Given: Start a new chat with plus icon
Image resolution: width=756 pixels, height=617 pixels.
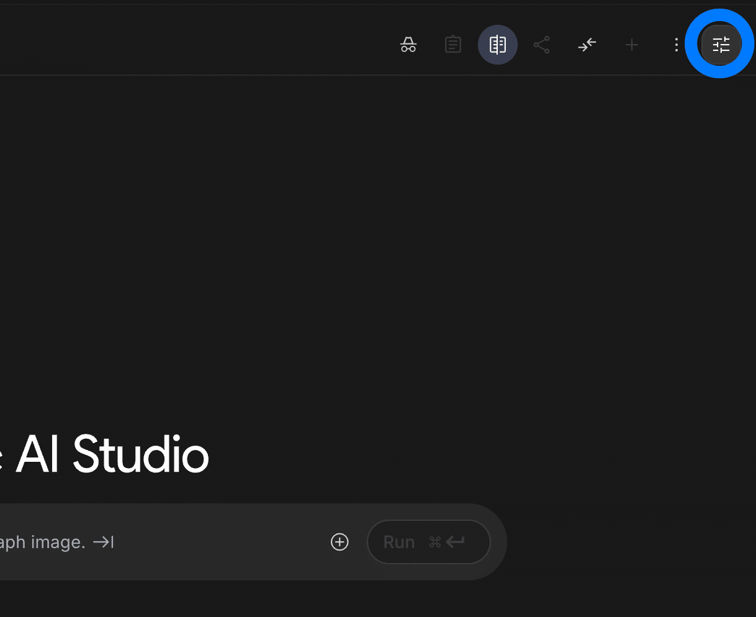Looking at the screenshot, I should [x=632, y=45].
